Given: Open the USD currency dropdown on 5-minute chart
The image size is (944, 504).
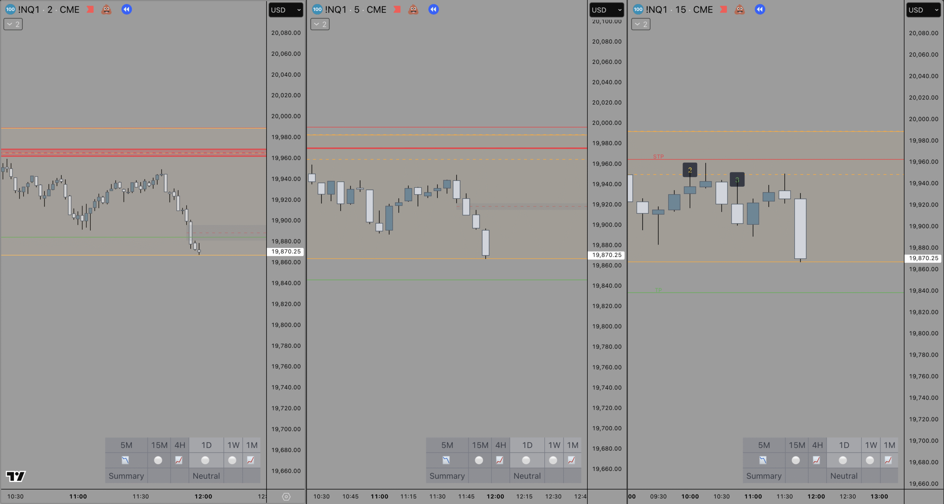Looking at the screenshot, I should point(607,10).
